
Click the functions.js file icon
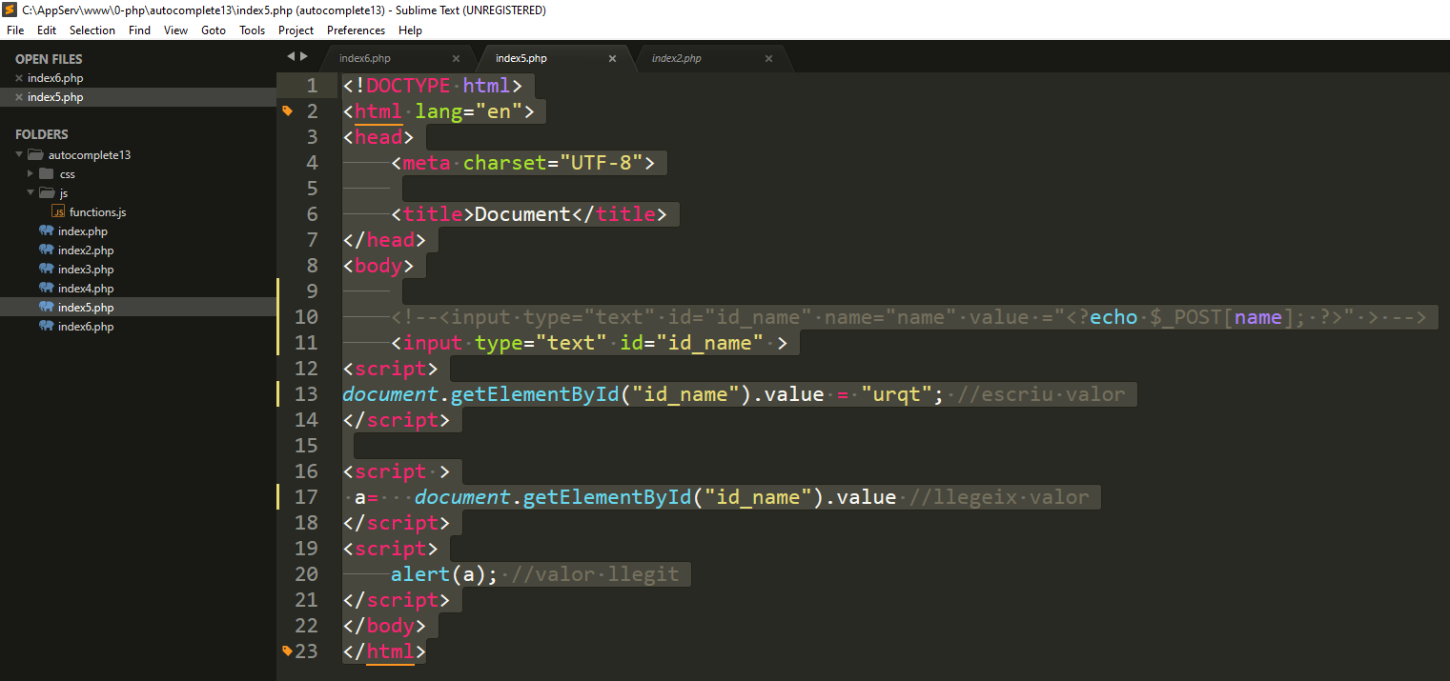[x=58, y=212]
